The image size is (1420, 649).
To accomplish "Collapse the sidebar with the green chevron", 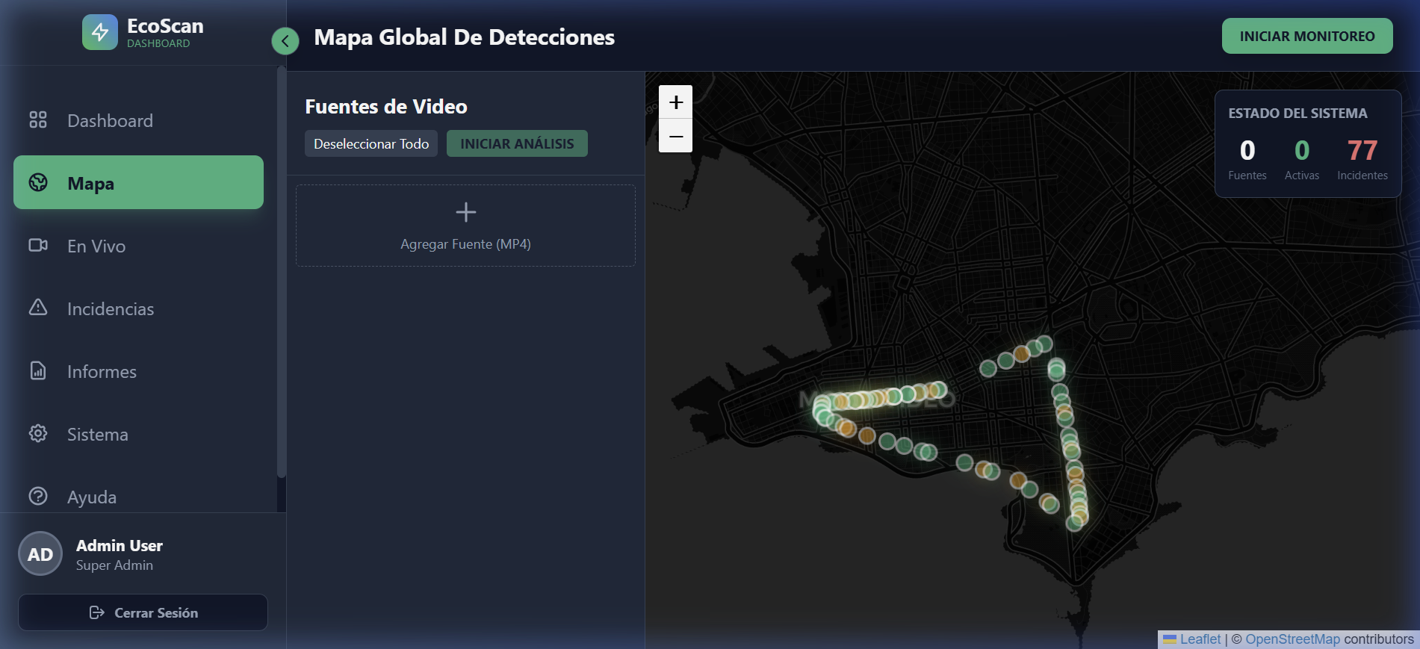I will tap(285, 41).
